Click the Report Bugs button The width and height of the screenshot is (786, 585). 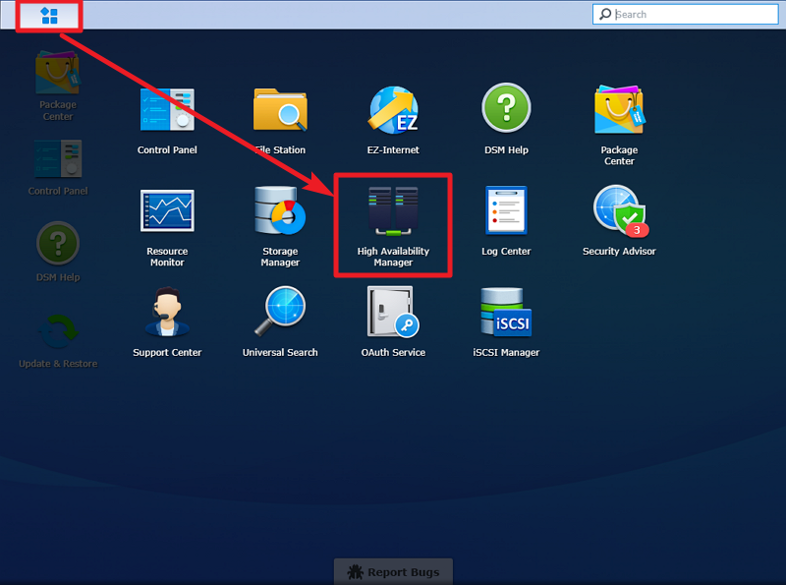pyautogui.click(x=393, y=570)
